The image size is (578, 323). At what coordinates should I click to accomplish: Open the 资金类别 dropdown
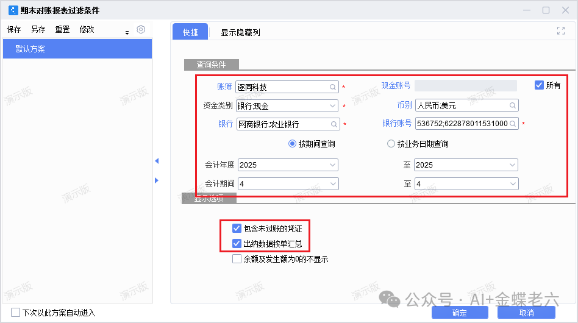[x=332, y=106]
